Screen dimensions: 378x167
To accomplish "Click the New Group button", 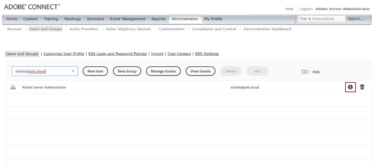I will coord(127,71).
